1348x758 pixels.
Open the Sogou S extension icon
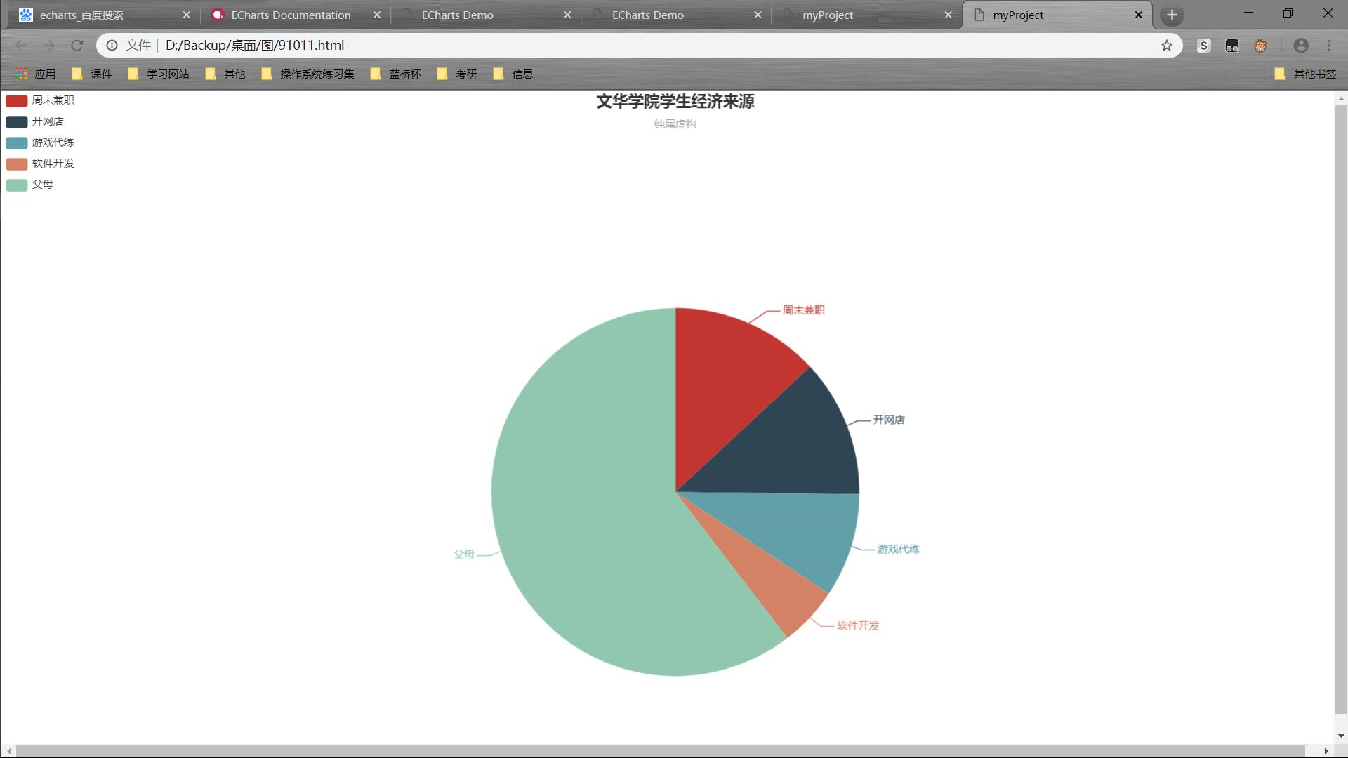pyautogui.click(x=1203, y=46)
